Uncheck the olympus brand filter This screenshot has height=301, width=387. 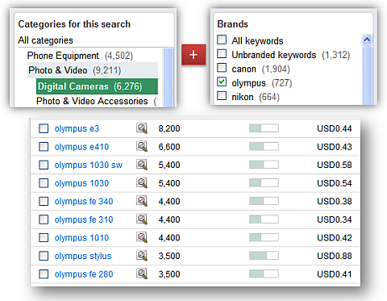(222, 82)
